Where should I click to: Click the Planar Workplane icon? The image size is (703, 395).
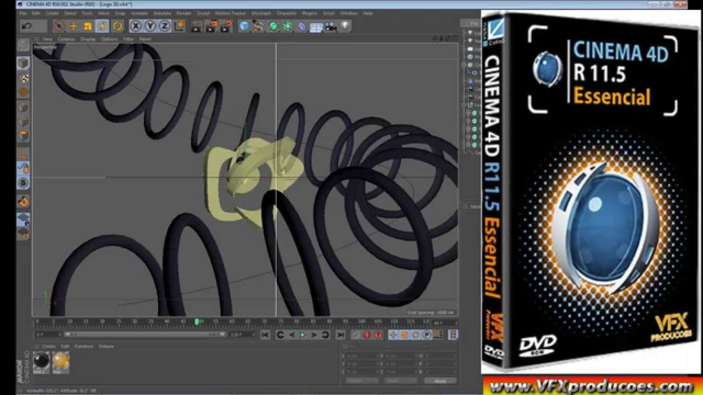[x=23, y=233]
